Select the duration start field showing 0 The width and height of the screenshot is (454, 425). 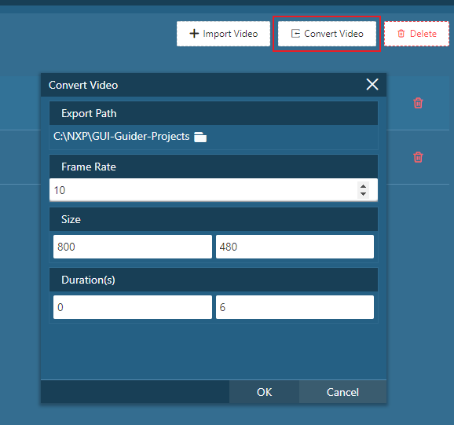(x=133, y=307)
